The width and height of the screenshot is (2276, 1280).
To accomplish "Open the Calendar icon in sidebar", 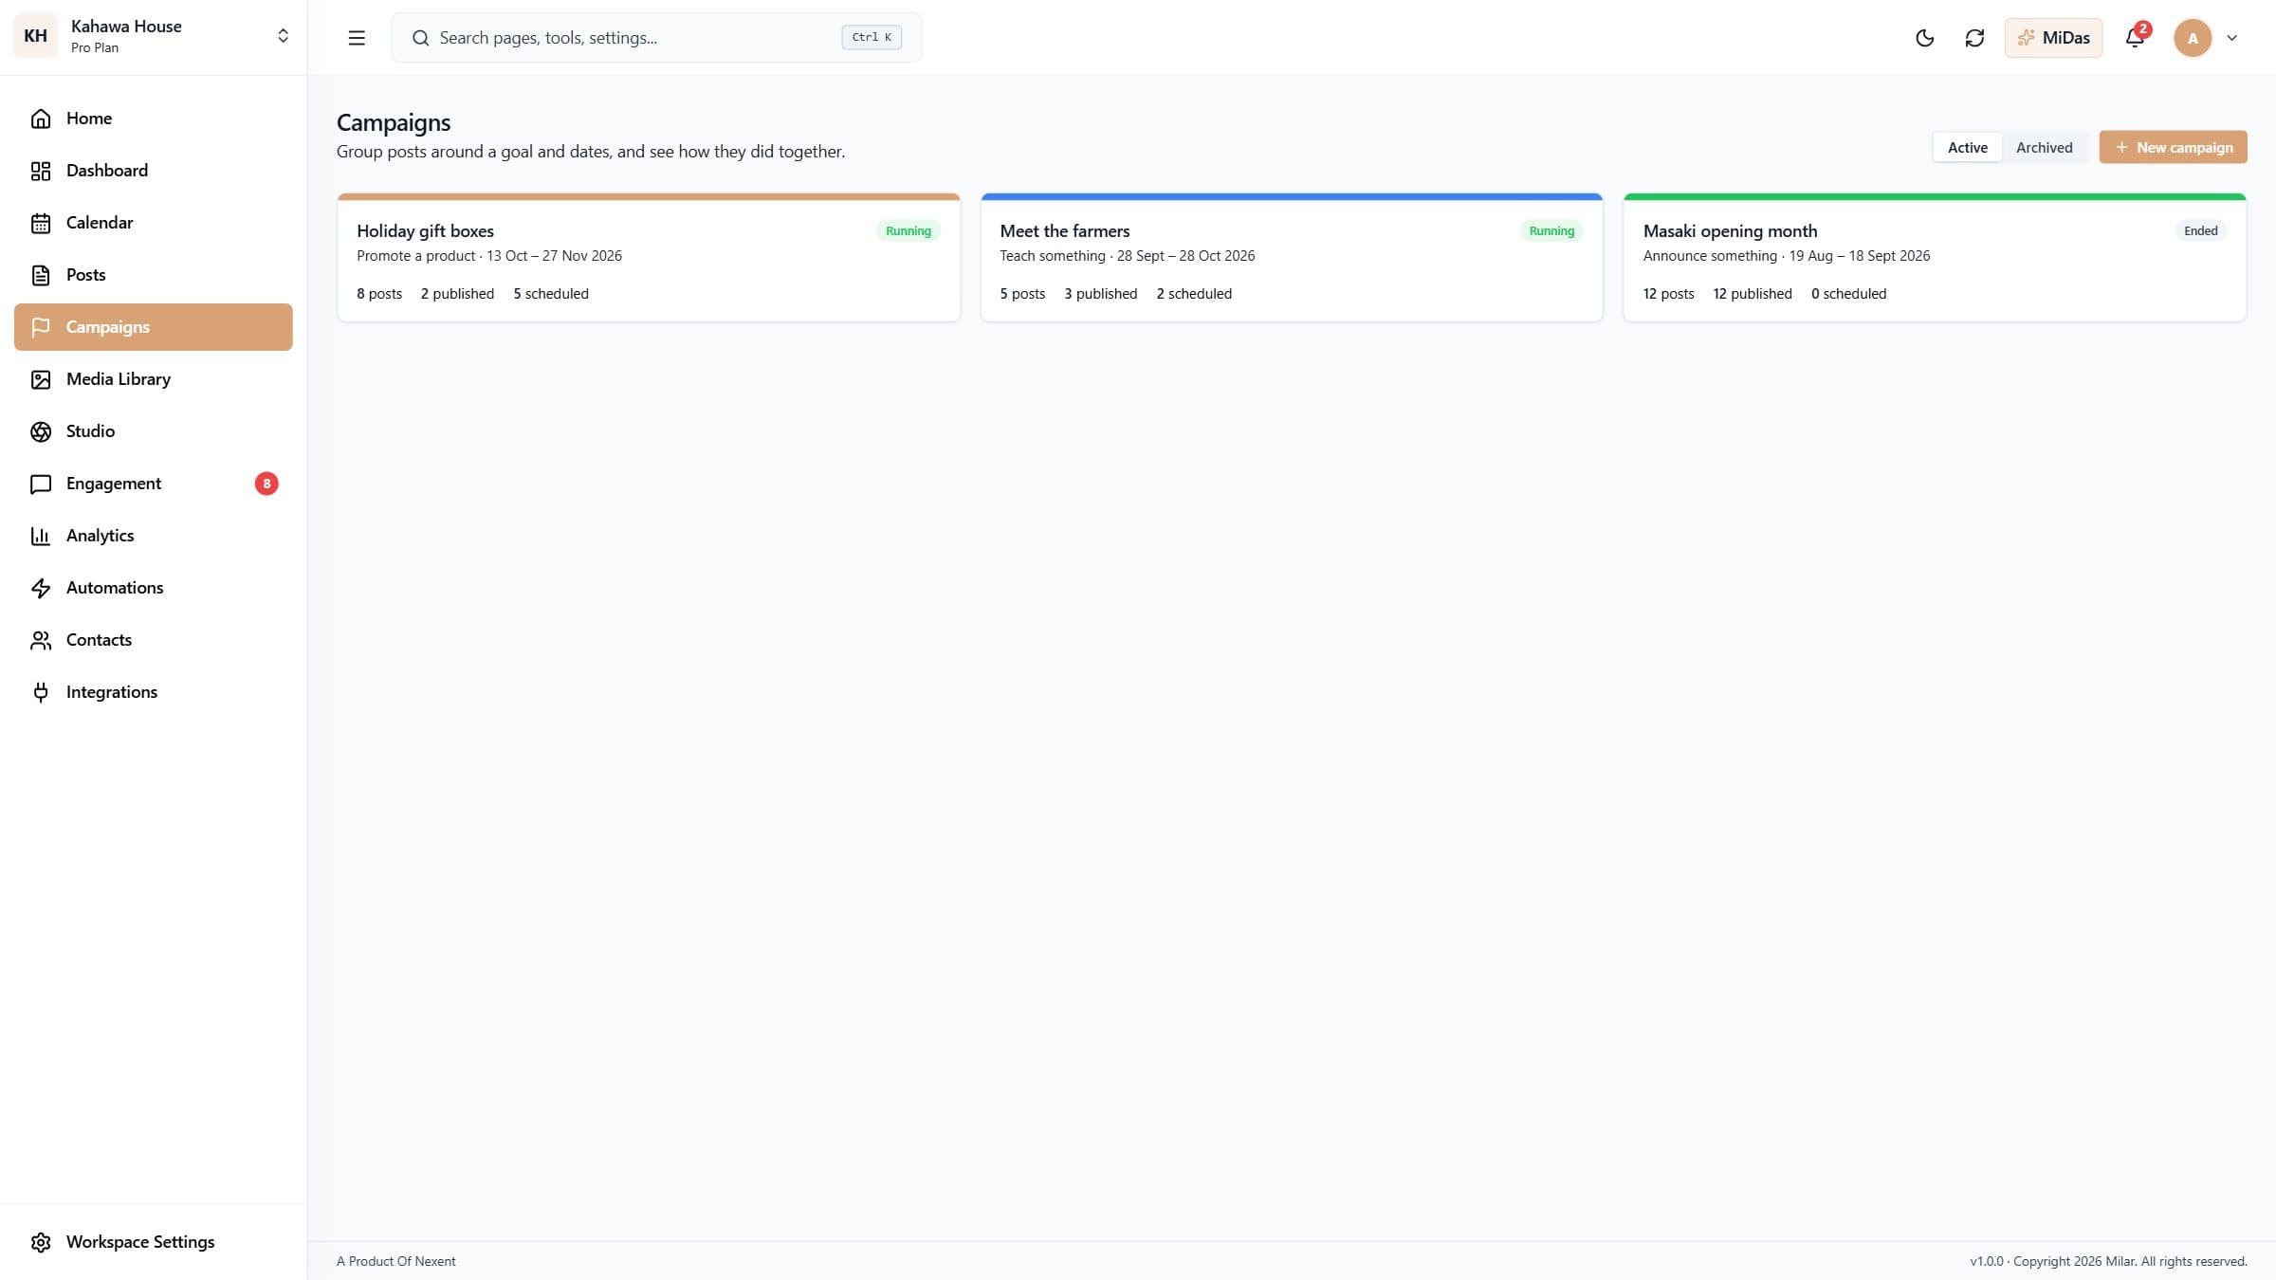I will [40, 223].
